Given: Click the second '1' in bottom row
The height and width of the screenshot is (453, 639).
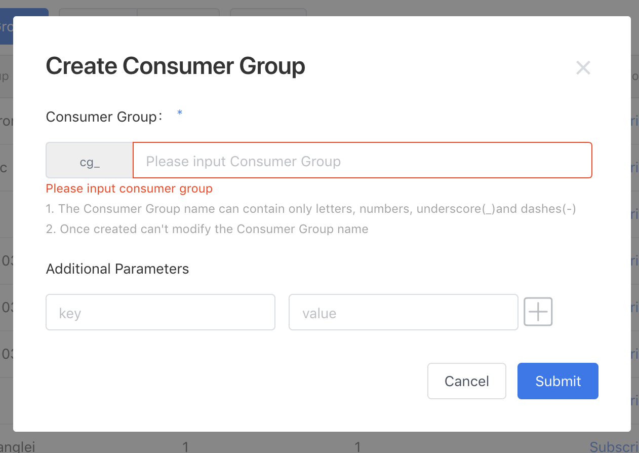Looking at the screenshot, I should 357,446.
